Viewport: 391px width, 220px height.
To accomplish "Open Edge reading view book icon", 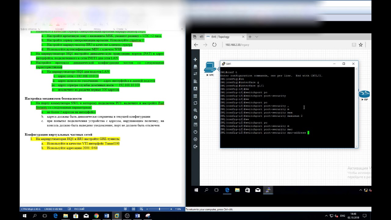I will pos(354,45).
